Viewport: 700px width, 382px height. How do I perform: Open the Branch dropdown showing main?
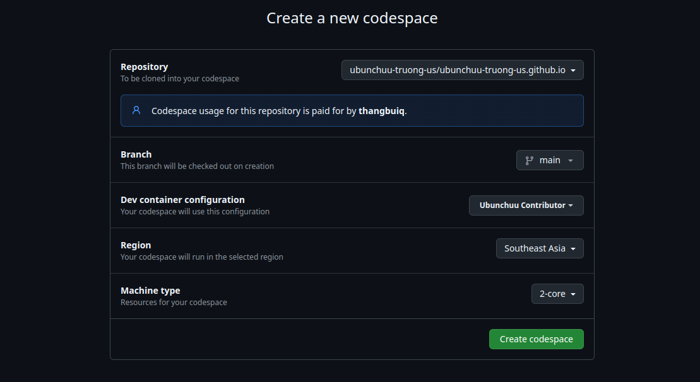pos(549,159)
